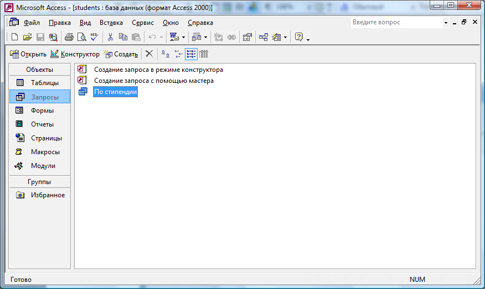Image resolution: width=485 pixels, height=289 pixels.
Task: Select Макросы in objects pane
Action: coord(40,152)
